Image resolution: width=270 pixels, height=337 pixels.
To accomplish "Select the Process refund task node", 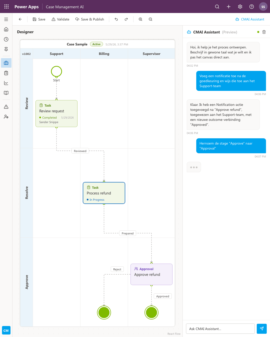I will tap(104, 193).
